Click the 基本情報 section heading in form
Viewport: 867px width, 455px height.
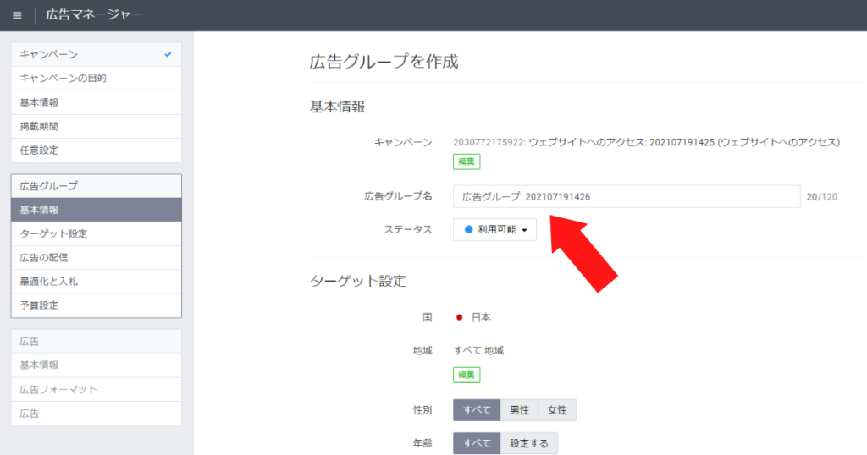point(337,107)
